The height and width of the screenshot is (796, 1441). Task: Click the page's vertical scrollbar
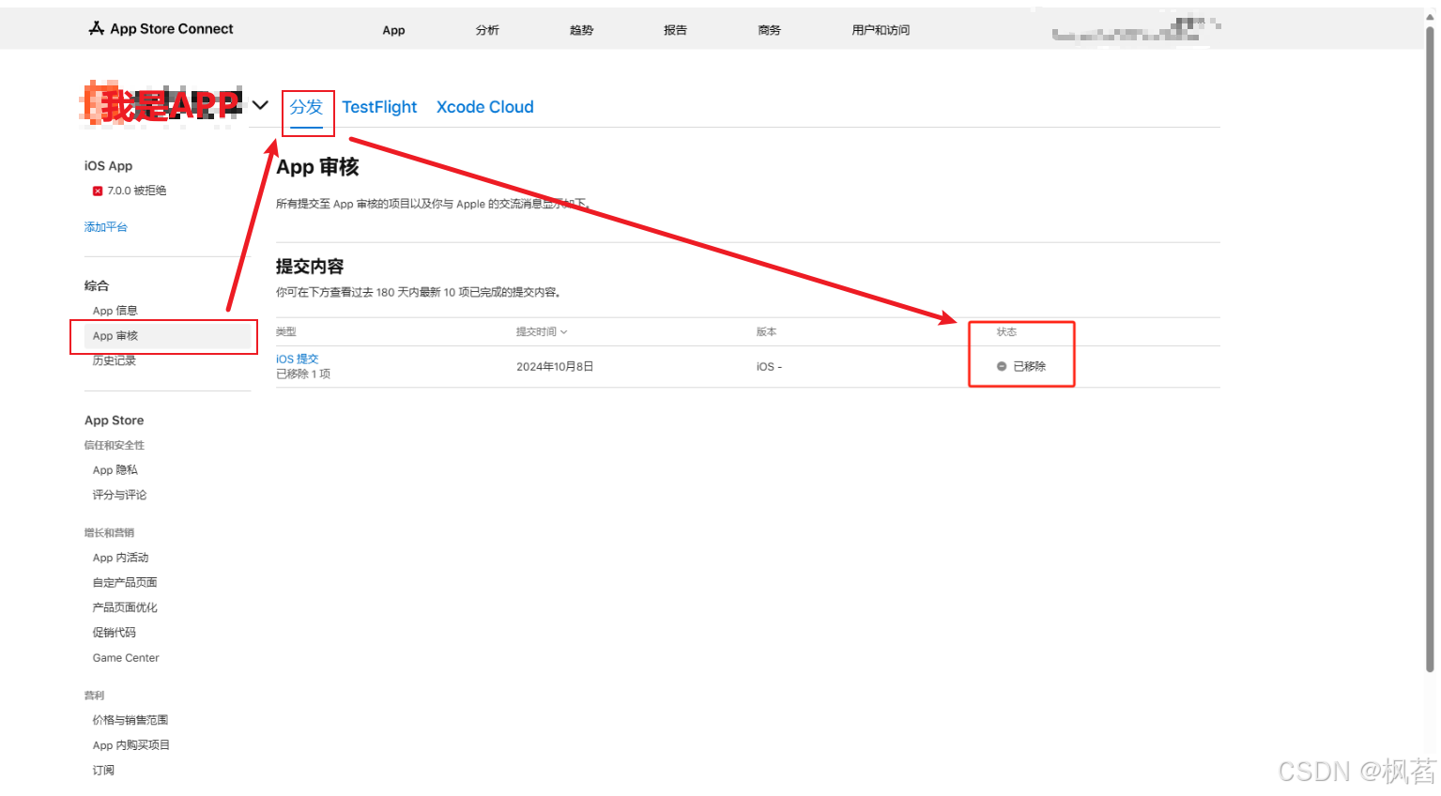tap(1430, 347)
